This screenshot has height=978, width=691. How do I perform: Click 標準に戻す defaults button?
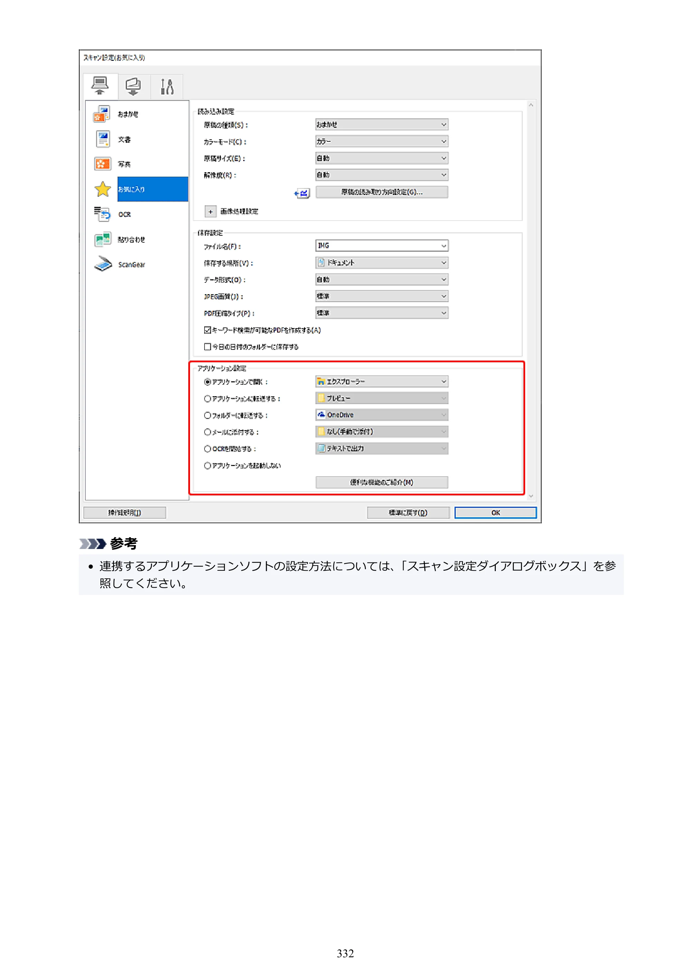coord(408,512)
